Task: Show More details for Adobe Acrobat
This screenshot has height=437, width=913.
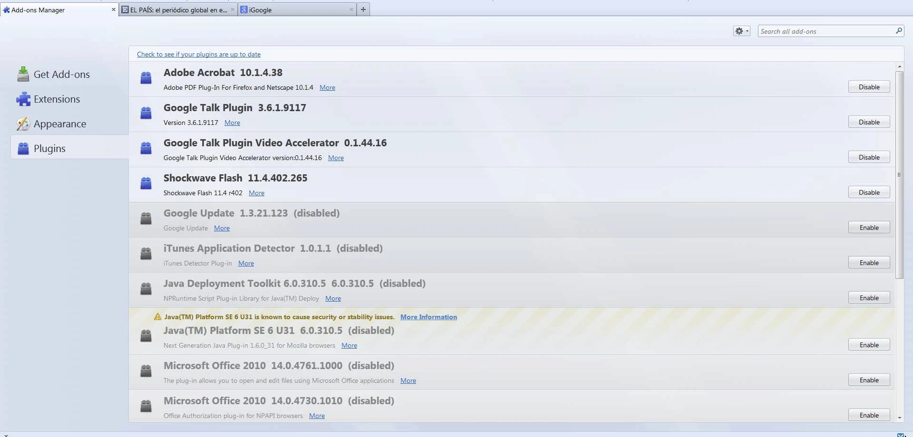Action: click(327, 87)
